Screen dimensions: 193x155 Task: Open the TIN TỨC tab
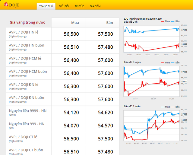pos(79,6)
